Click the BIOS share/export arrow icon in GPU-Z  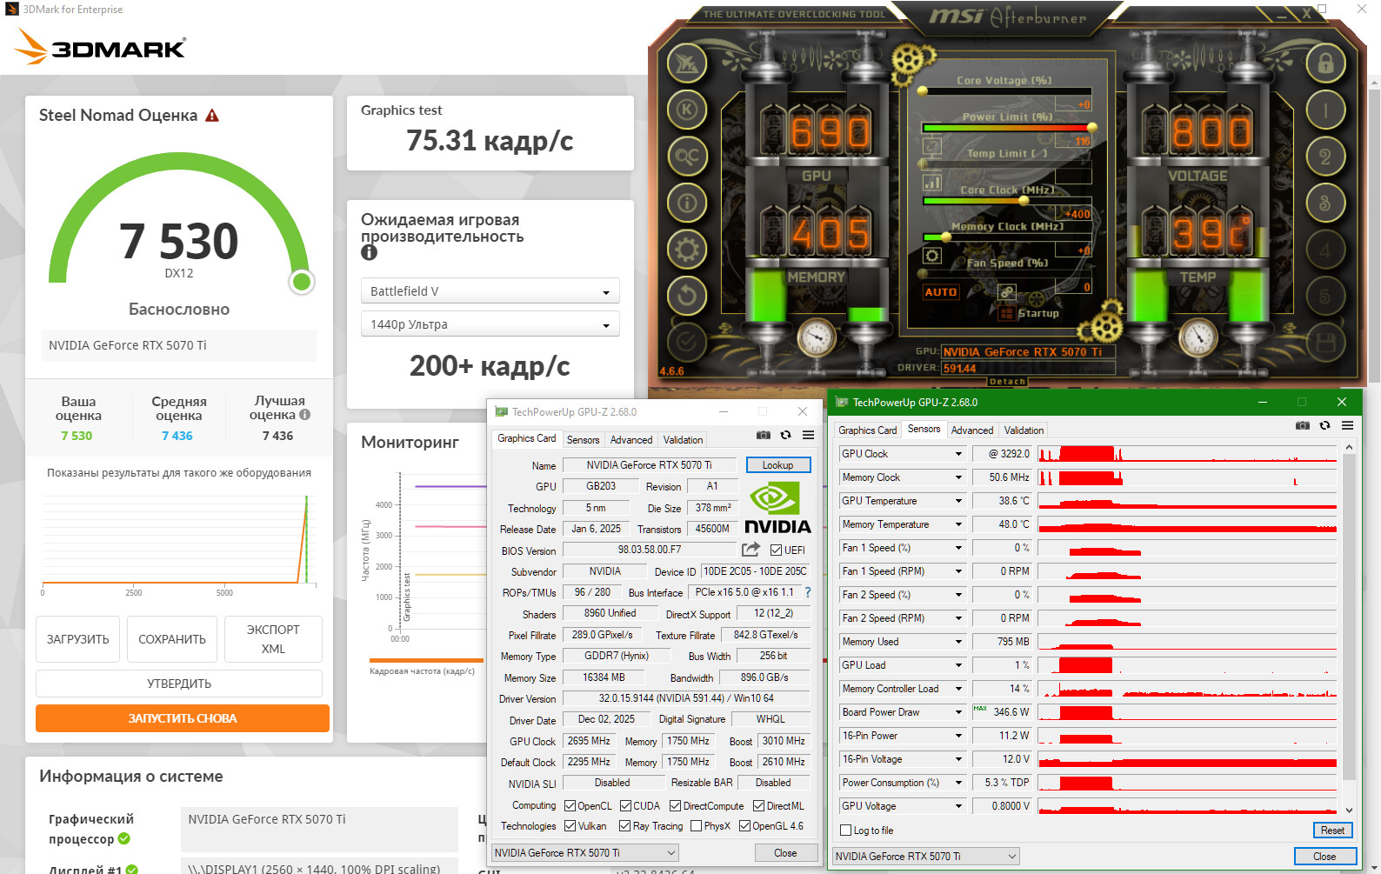tap(751, 550)
